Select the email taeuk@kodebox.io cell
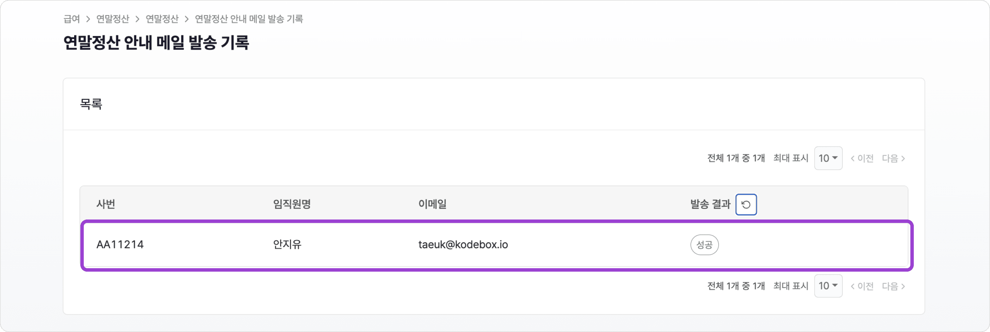990x332 pixels. pos(463,245)
